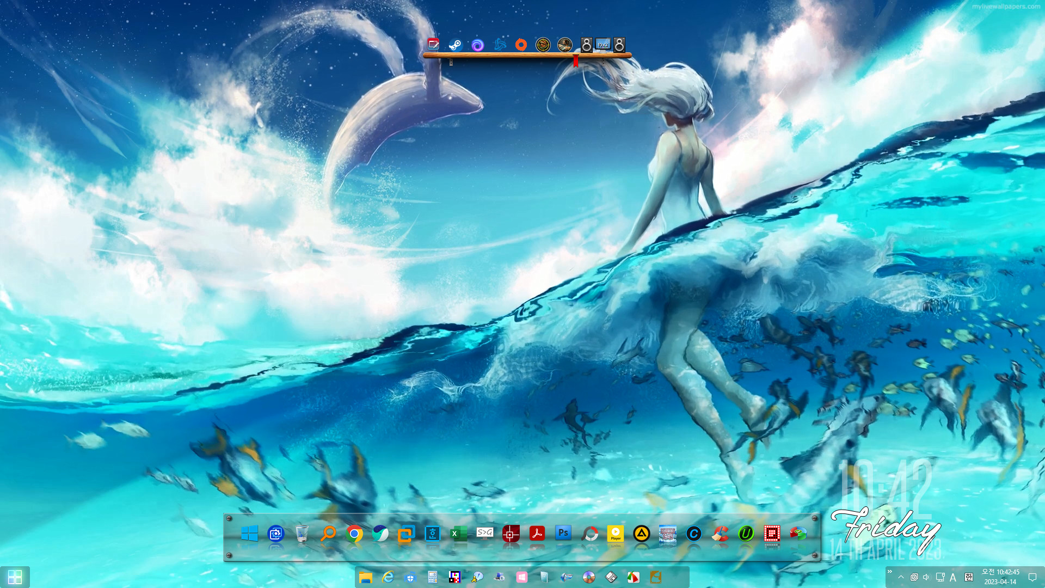1045x588 pixels.
Task: Open the red screen-annotation icon on the shelf
Action: (x=433, y=44)
